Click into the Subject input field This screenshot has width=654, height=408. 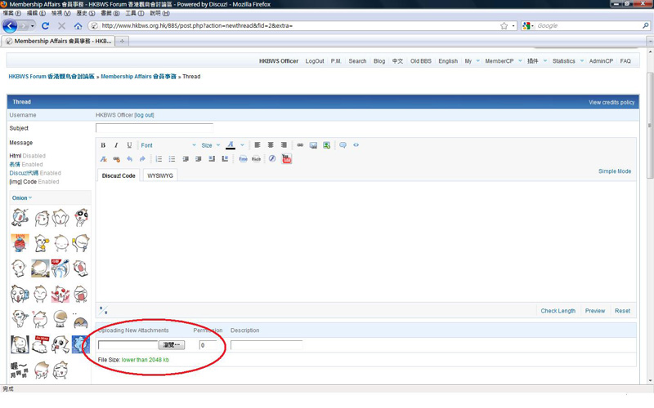154,128
